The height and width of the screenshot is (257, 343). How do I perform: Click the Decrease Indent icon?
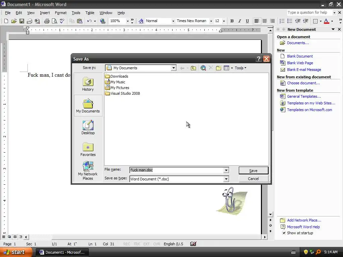tap(297, 21)
